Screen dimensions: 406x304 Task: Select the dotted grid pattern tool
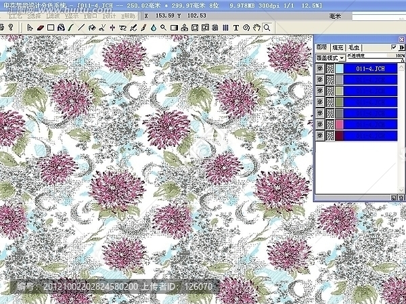click(215, 28)
